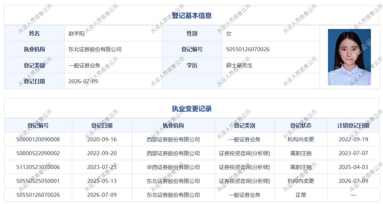Click 西部证券股份有限公司 in the S0800120090008 row
Screen dimensions: 383x204
tap(173, 140)
